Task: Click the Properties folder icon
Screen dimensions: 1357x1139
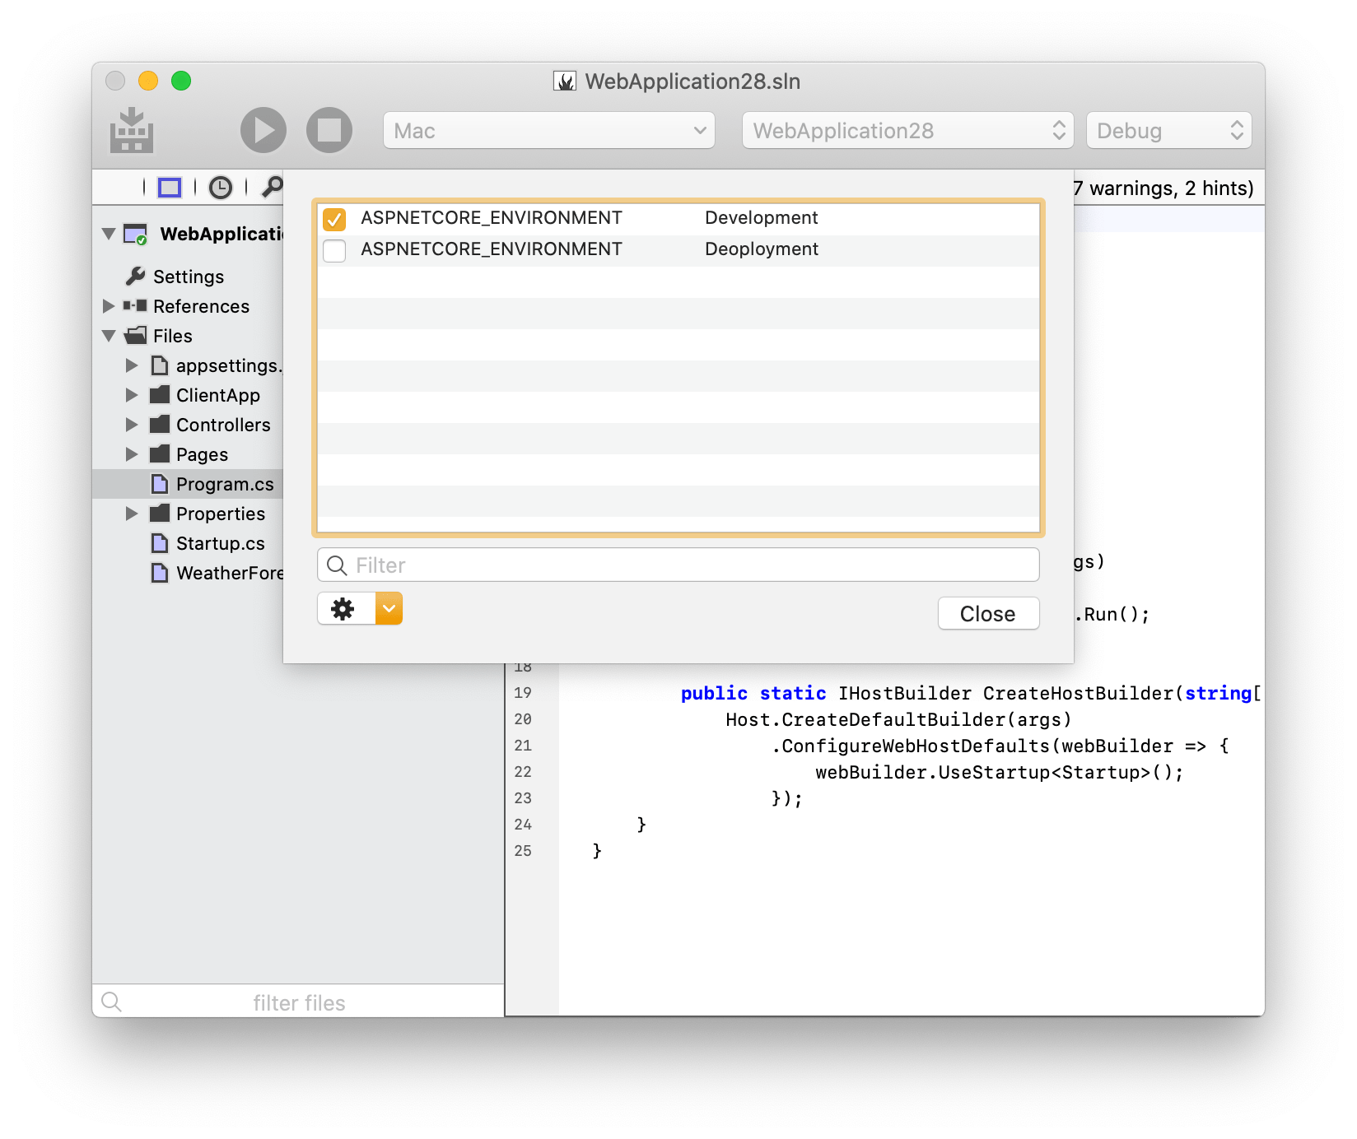Action: click(x=160, y=513)
